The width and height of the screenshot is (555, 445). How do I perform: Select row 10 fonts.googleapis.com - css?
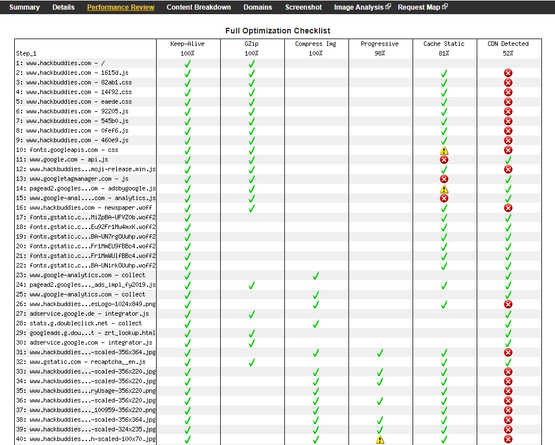tap(67, 150)
